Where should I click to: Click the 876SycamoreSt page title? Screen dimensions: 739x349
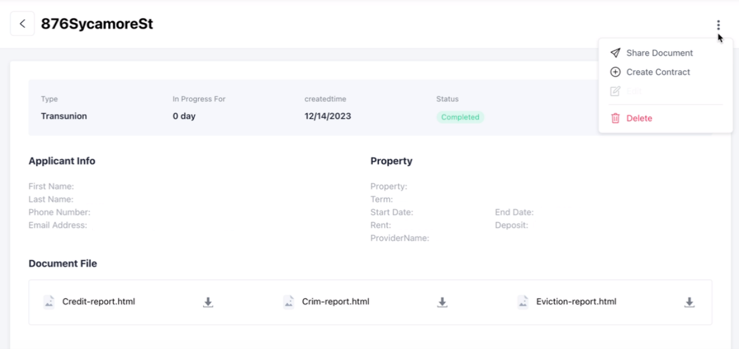tap(97, 23)
